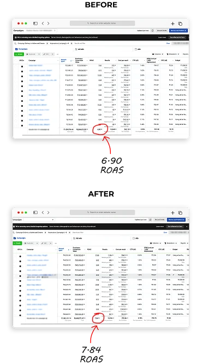Switch to Campaigns tab in AFTER window
This screenshot has height=364, width=202.
(x=20, y=238)
